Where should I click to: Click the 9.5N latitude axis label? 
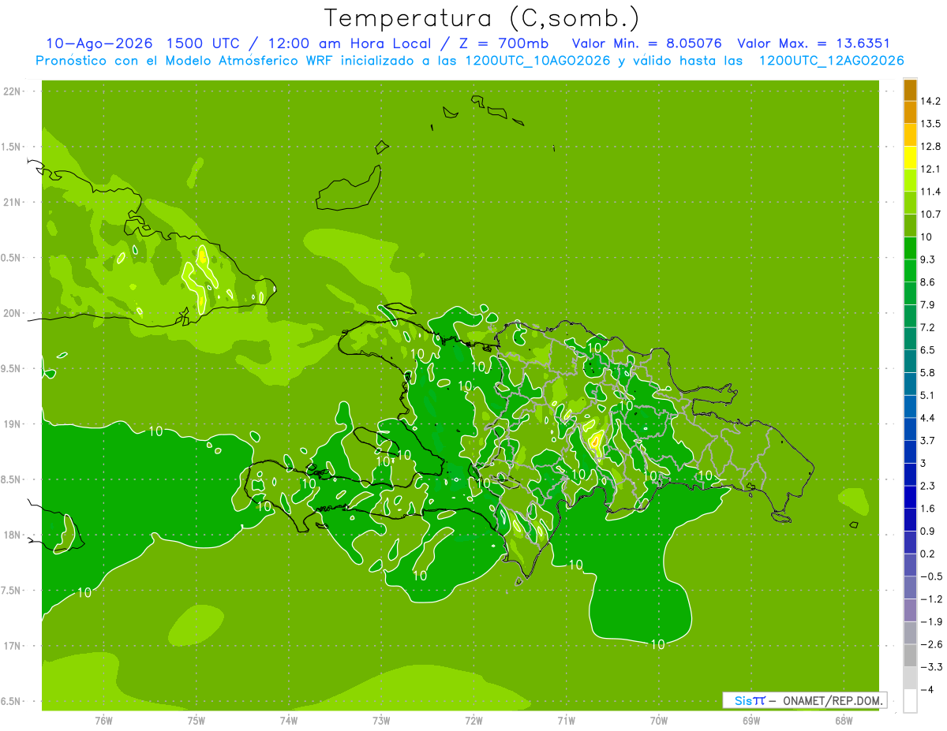pyautogui.click(x=12, y=369)
